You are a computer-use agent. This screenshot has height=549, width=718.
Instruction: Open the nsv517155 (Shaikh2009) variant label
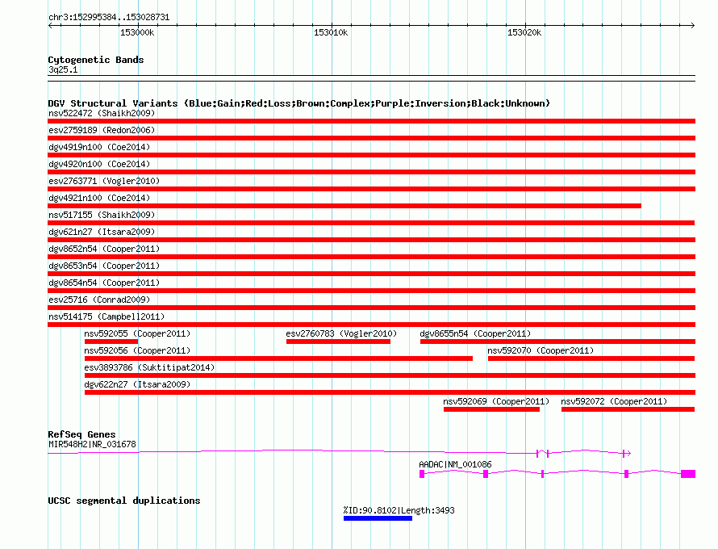[x=102, y=215]
